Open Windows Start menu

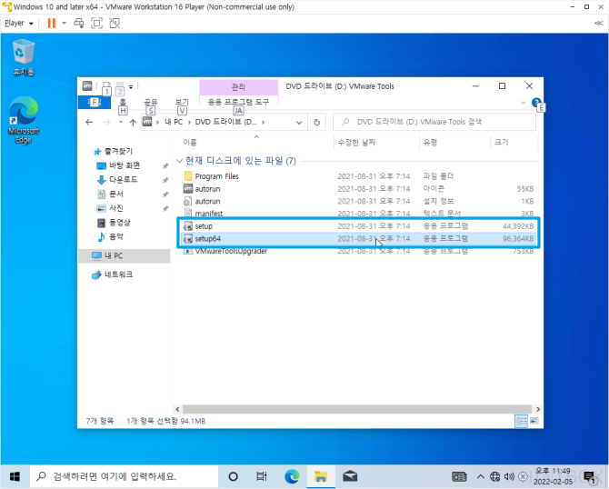coord(15,476)
